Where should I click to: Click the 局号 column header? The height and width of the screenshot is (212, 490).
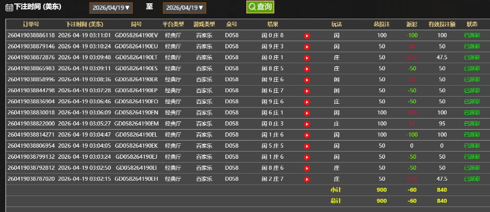tap(136, 24)
